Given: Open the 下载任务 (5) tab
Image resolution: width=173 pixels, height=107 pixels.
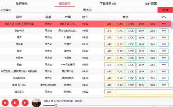Looking at the screenshot, I should [x=108, y=4].
